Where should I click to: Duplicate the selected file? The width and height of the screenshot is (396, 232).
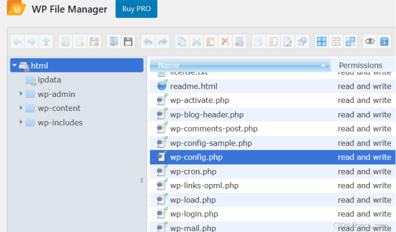[259, 42]
